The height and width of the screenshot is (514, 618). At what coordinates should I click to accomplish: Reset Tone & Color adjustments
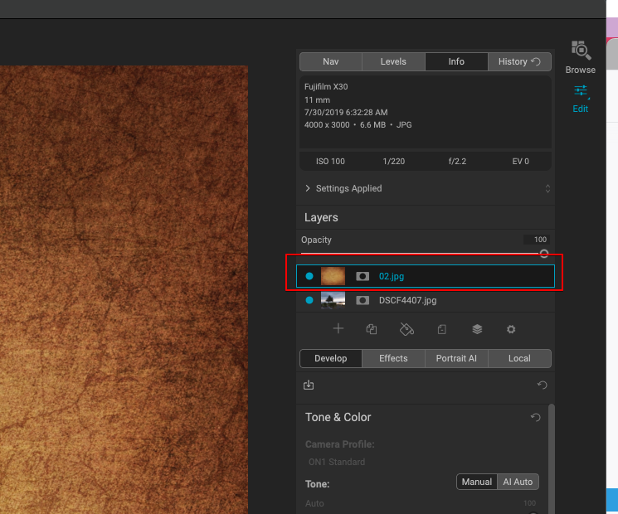tap(536, 417)
